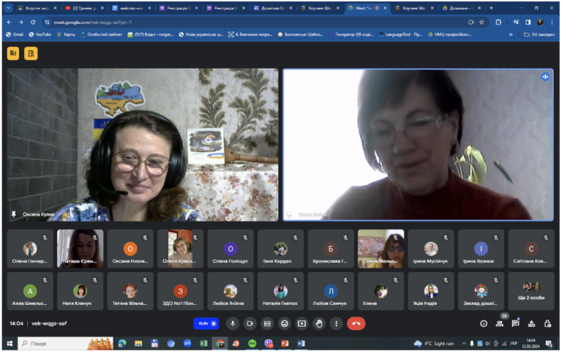Click the tl;dv recording button
The image size is (562, 354).
pyautogui.click(x=206, y=323)
